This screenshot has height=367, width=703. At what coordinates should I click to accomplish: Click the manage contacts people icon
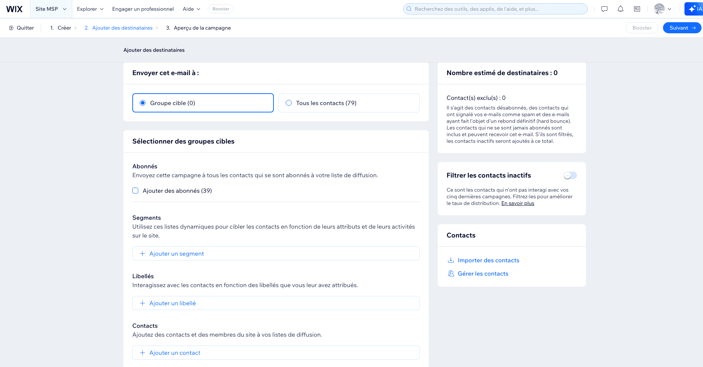pos(451,273)
